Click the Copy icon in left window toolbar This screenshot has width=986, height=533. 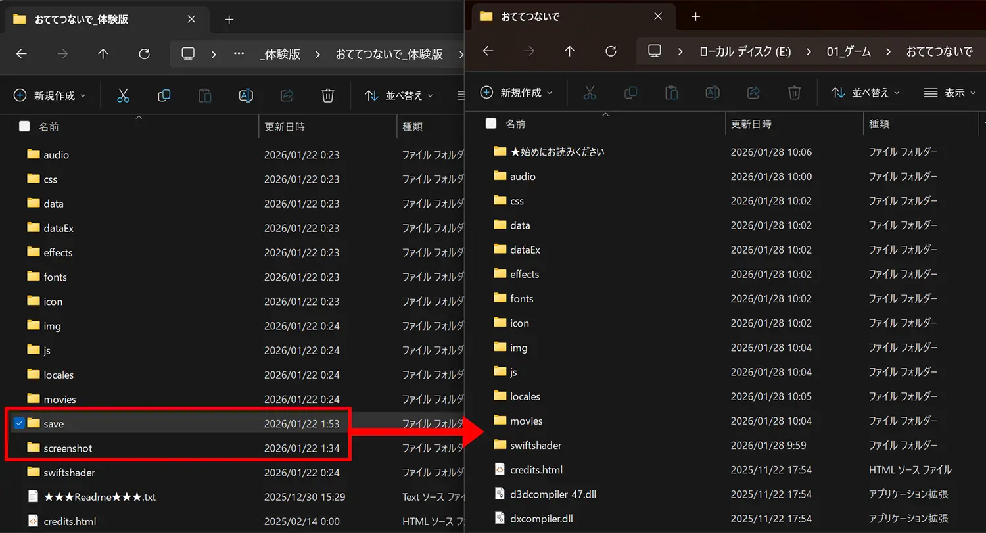(164, 96)
